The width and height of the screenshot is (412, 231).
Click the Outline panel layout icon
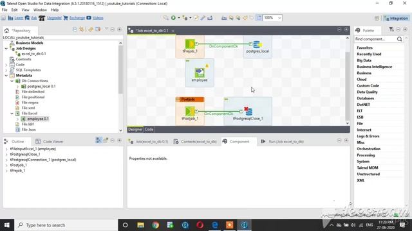pos(98,140)
